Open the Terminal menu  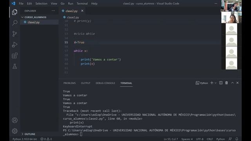[82, 4]
